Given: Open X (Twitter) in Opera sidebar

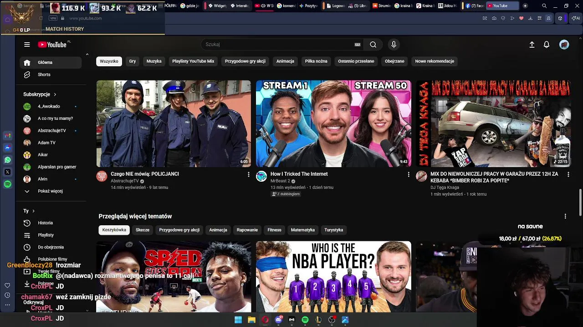Looking at the screenshot, I should [7, 172].
